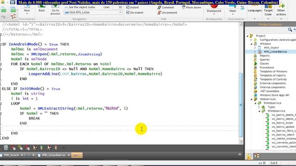Select ws_bairro_update webservice function
The width and height of the screenshot is (296, 166).
[x=283, y=127]
